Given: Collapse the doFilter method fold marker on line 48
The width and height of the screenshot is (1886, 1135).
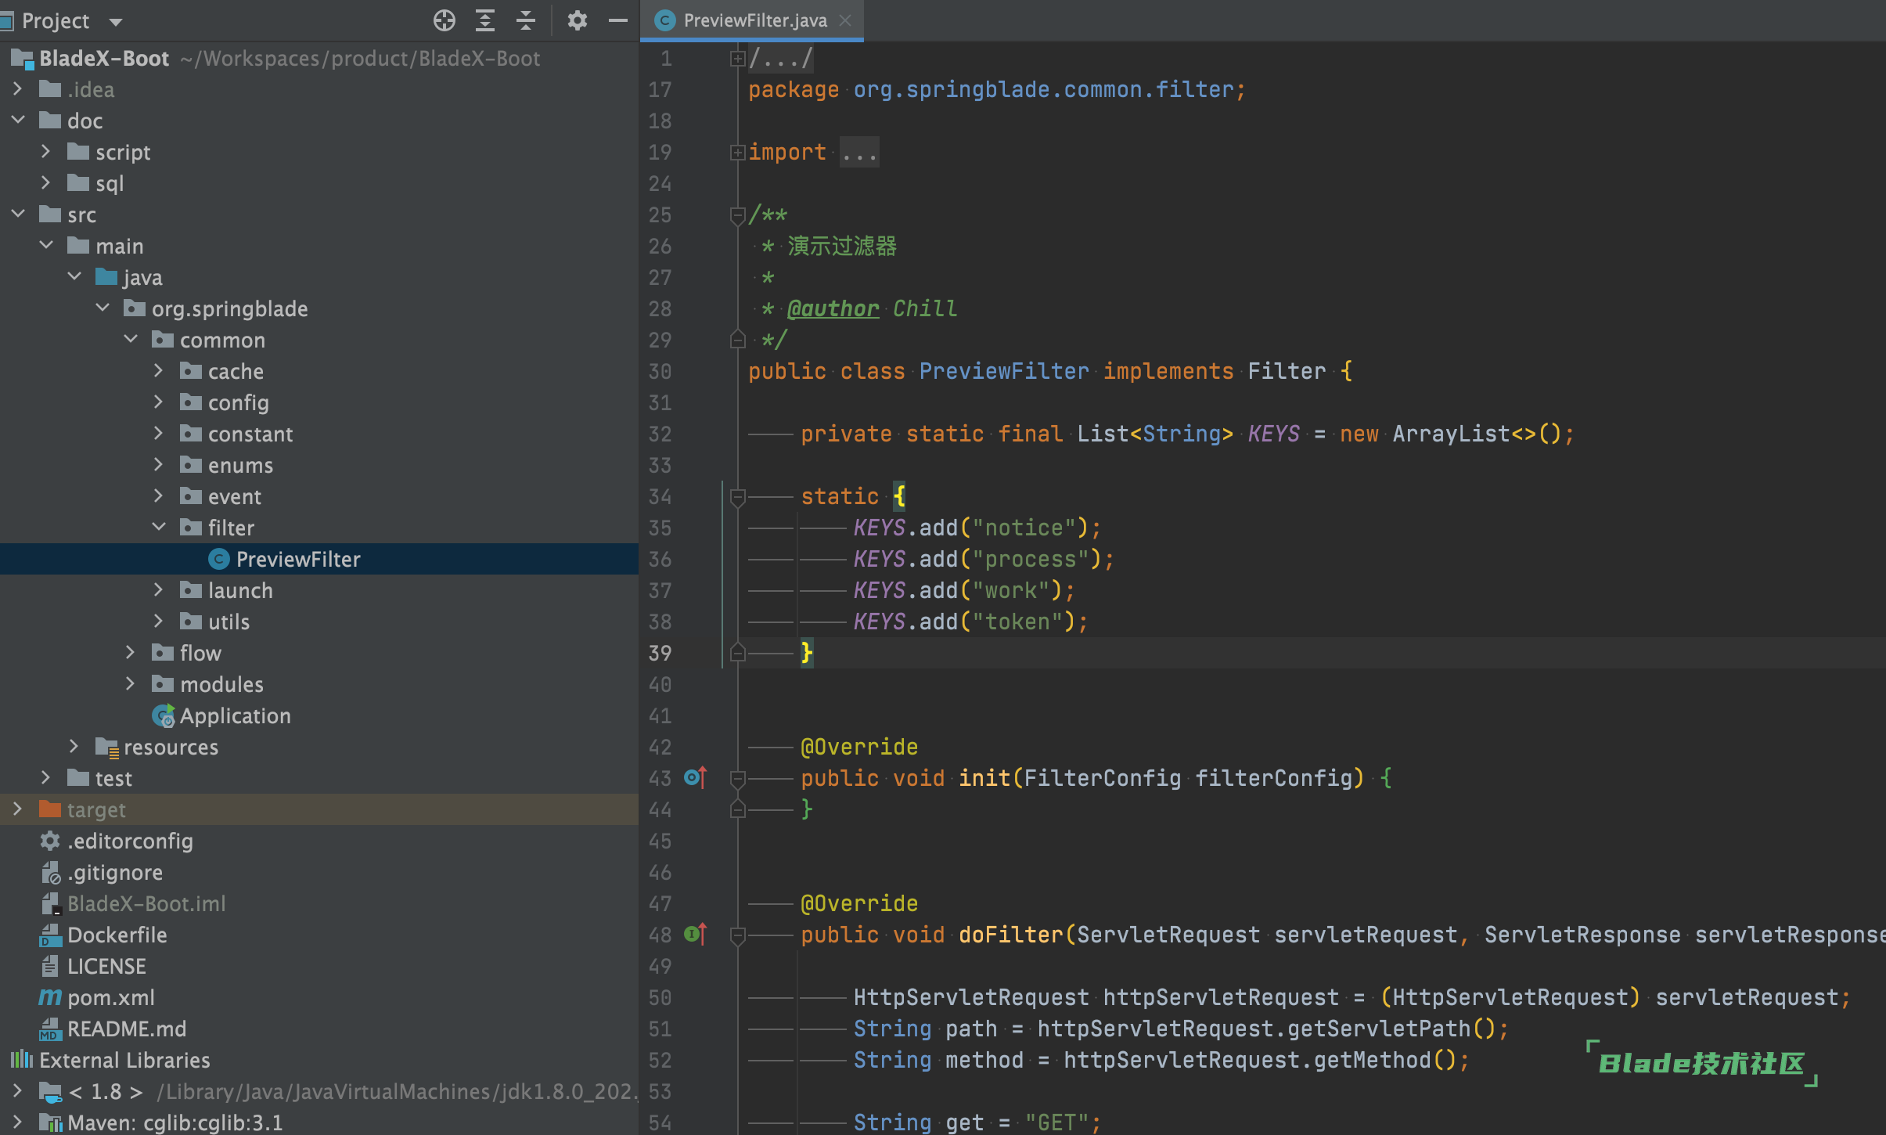Looking at the screenshot, I should (x=736, y=935).
